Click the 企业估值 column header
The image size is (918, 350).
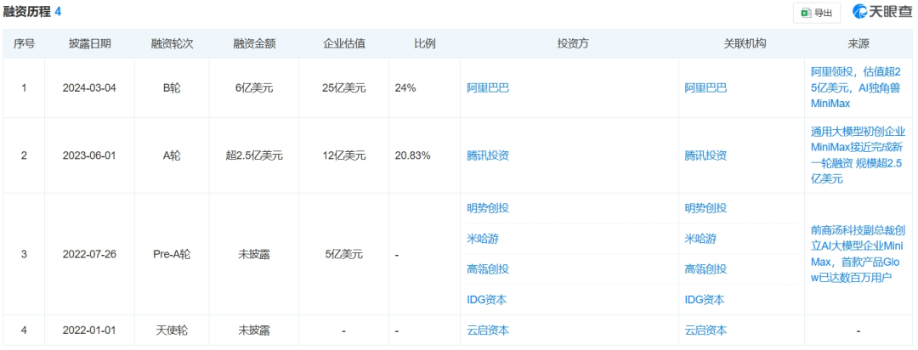[x=343, y=43]
